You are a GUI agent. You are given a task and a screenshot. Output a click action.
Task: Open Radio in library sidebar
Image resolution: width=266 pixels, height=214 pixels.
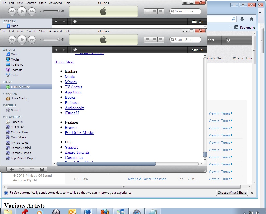click(x=14, y=75)
